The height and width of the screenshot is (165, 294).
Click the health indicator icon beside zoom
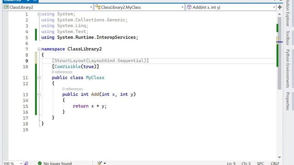click(27, 163)
